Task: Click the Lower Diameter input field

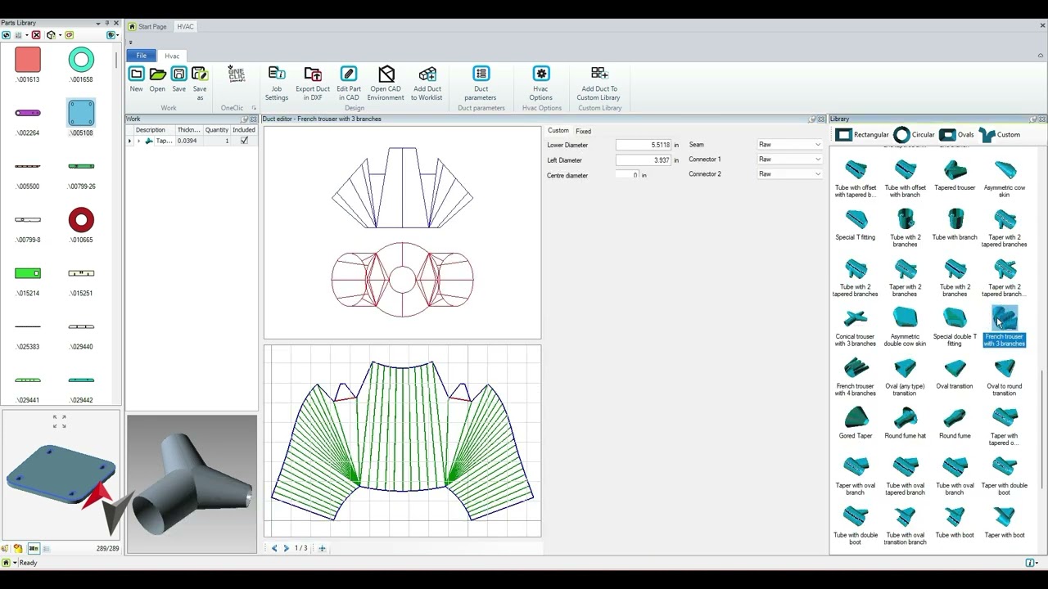Action: (x=644, y=145)
